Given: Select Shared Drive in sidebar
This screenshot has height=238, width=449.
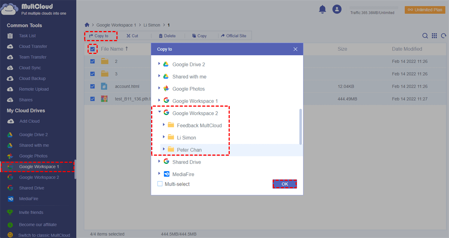Looking at the screenshot, I should pos(31,188).
